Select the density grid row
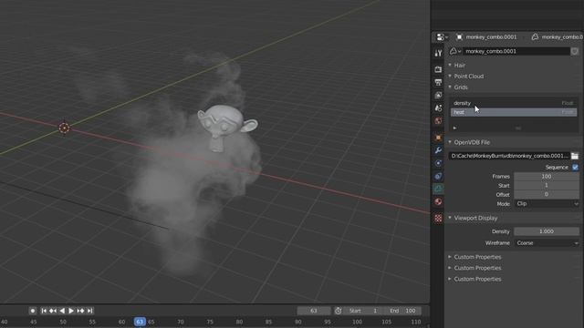The image size is (584, 328). (514, 103)
